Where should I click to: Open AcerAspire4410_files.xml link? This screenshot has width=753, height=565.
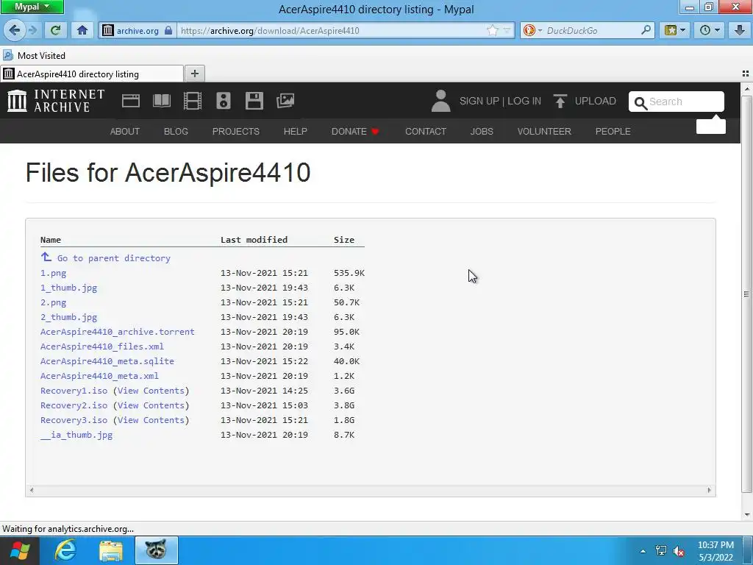(x=101, y=347)
